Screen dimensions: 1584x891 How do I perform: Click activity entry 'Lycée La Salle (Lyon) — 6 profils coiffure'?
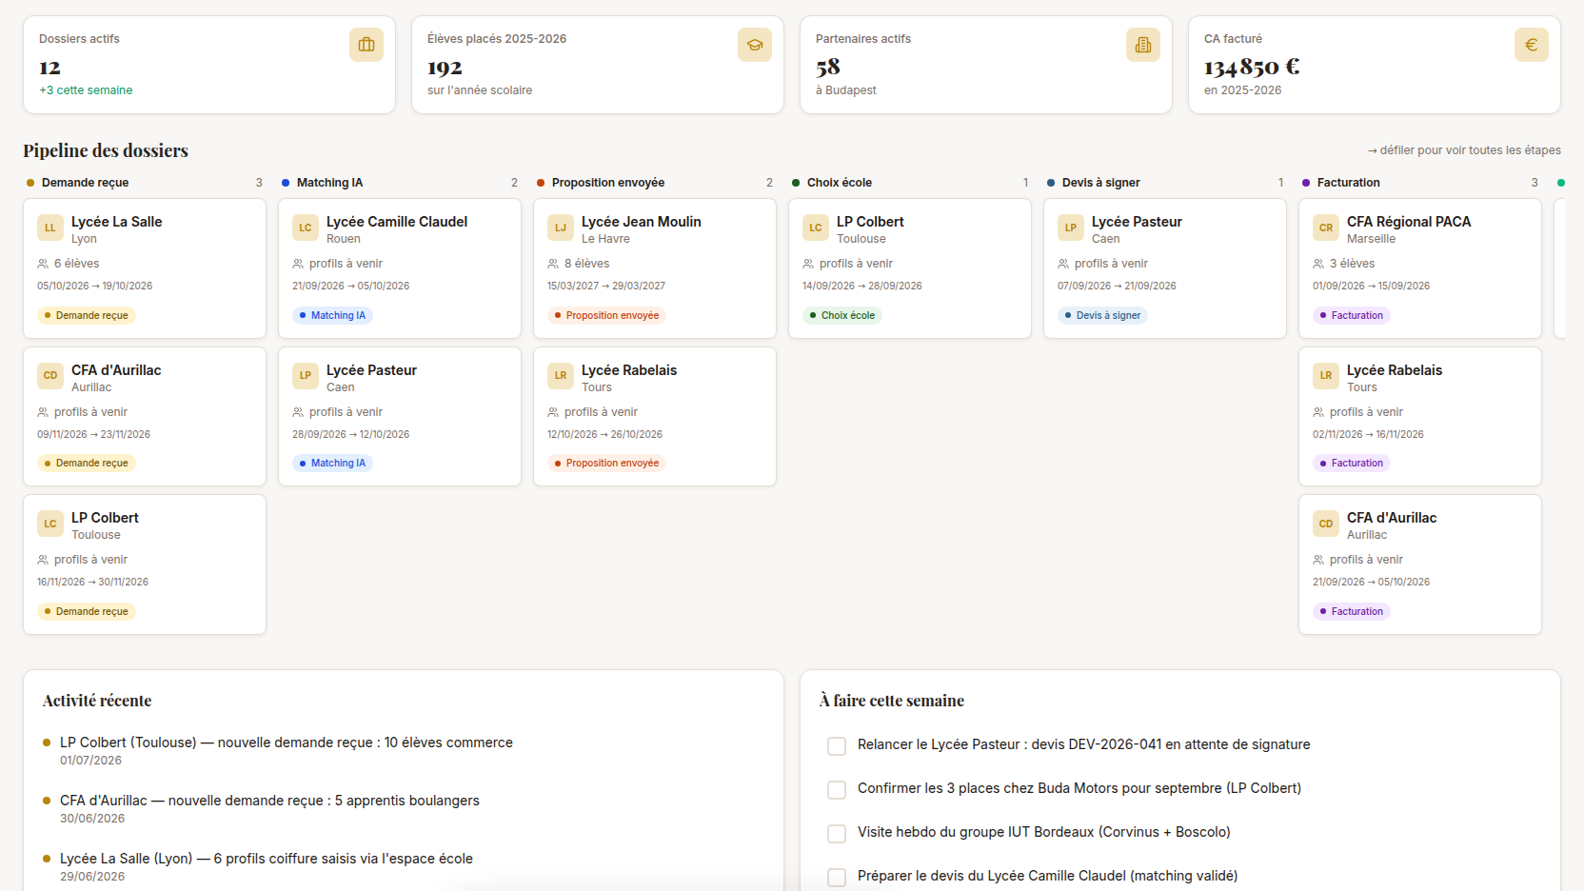pos(267,859)
